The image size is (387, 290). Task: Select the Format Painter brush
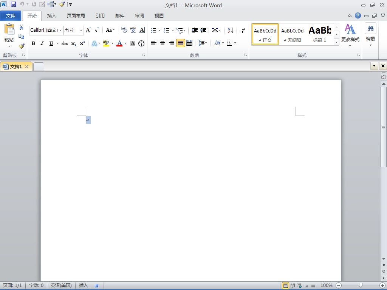22,46
